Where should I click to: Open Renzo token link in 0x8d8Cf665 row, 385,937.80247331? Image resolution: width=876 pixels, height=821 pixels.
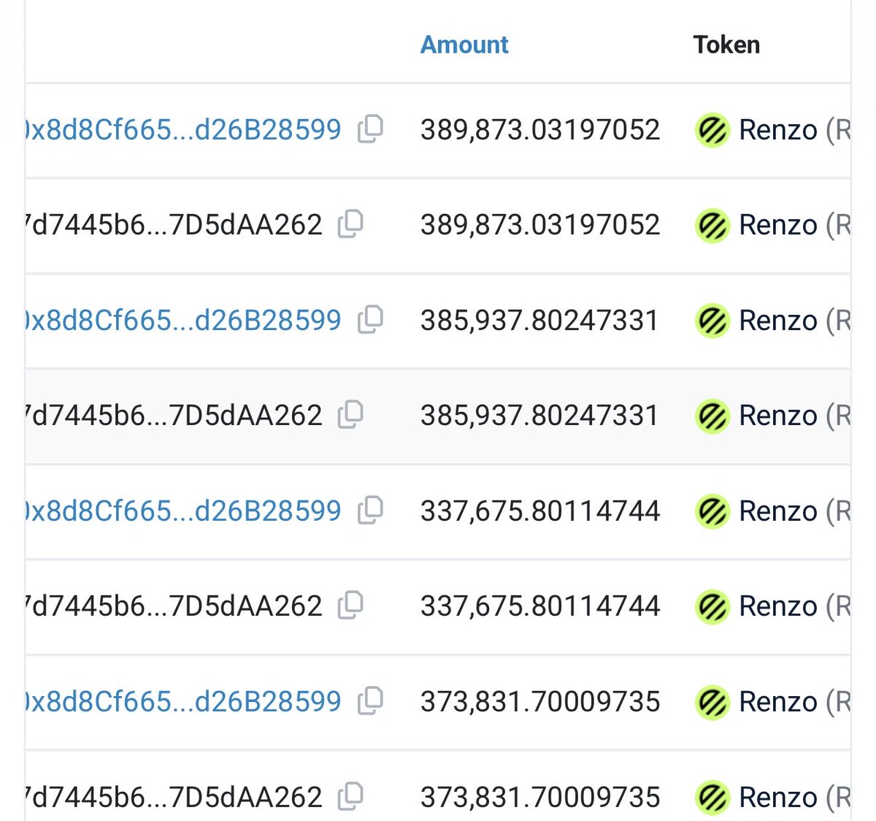click(x=794, y=321)
